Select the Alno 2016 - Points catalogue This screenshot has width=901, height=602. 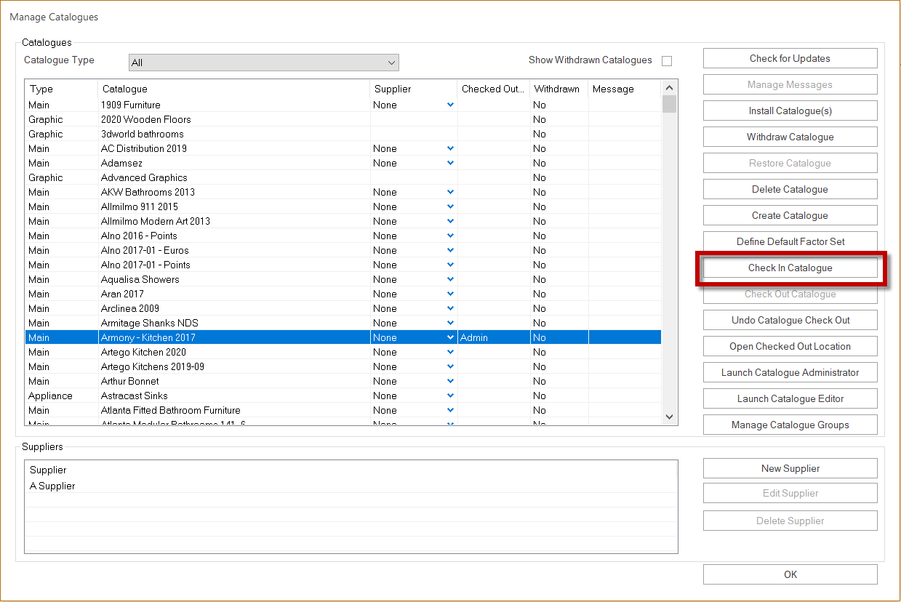click(343, 236)
